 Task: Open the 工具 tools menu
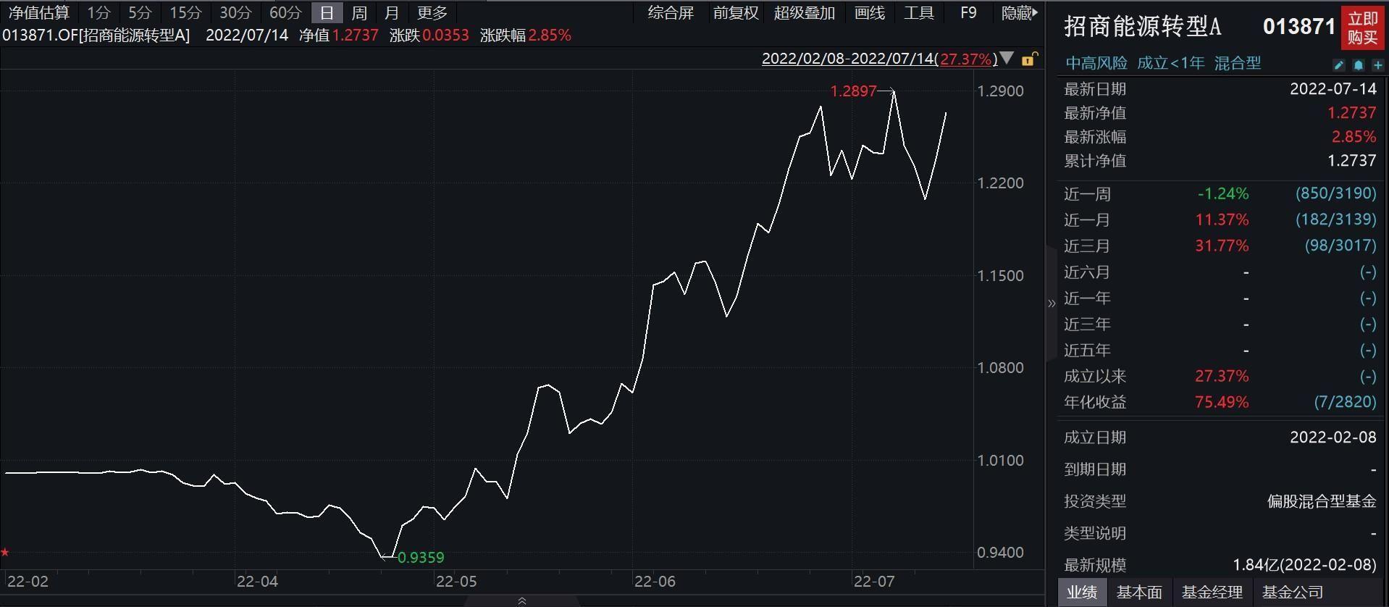[918, 13]
